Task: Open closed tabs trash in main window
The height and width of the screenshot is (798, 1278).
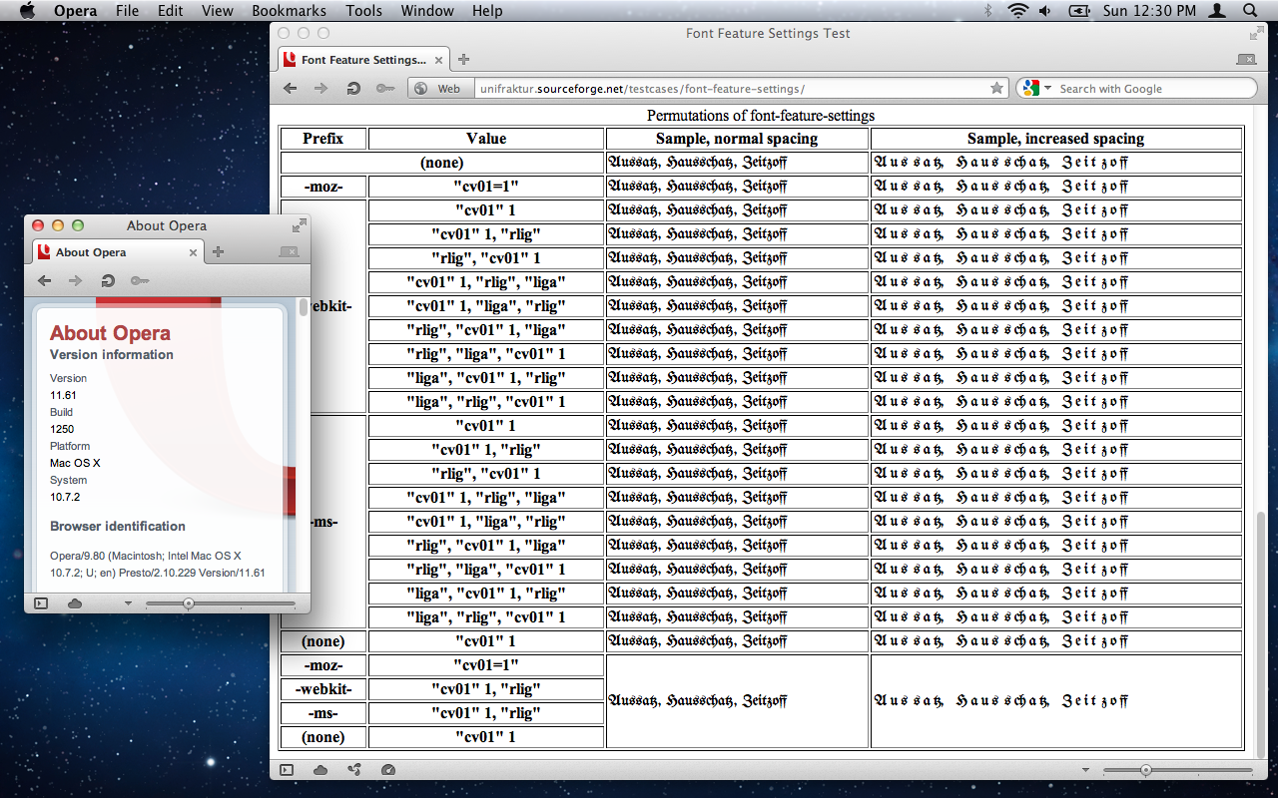Action: coord(1246,60)
